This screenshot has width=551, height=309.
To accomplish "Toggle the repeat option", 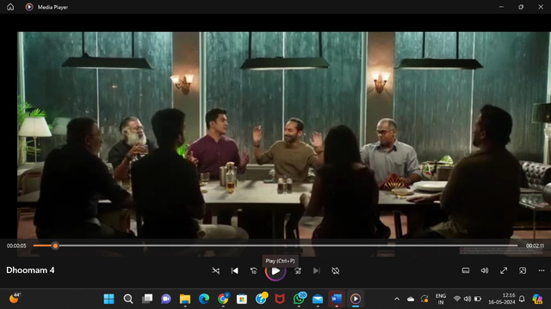I will [x=336, y=271].
